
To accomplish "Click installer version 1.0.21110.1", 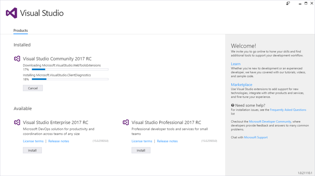I will pyautogui.click(x=305, y=173).
